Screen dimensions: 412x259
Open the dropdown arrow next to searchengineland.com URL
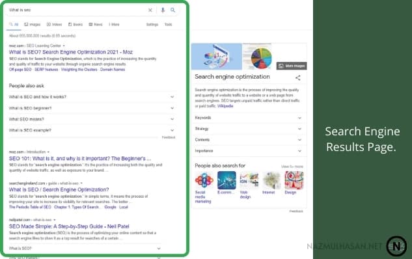[81, 184]
